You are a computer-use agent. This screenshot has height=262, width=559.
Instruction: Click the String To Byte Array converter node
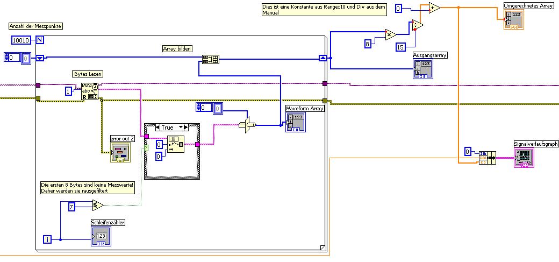pos(248,125)
